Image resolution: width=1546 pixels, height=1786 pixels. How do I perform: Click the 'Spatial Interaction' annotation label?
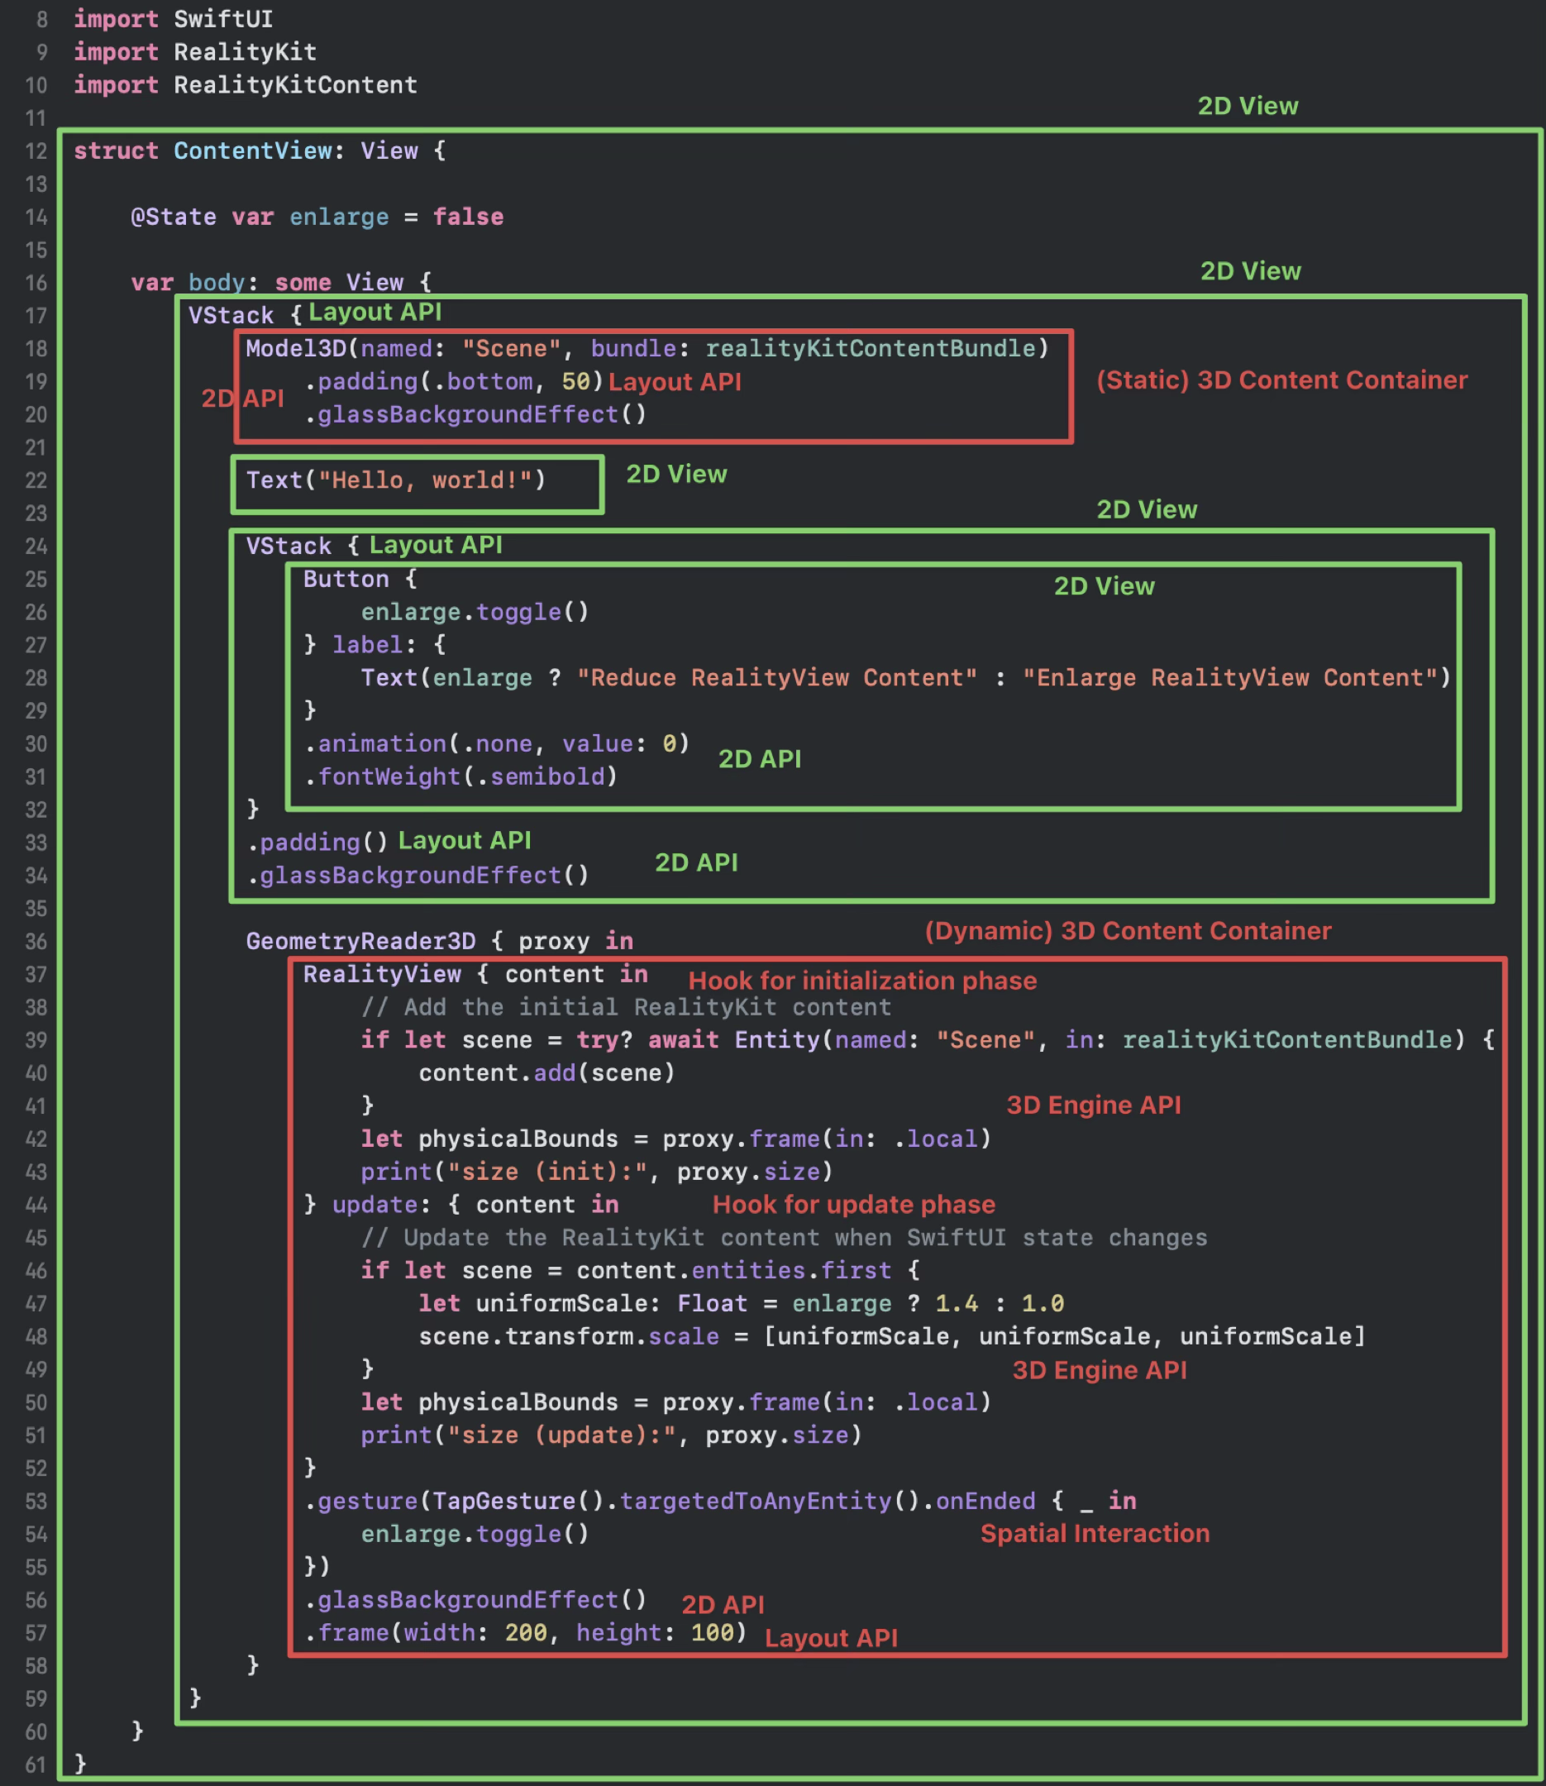pyautogui.click(x=1094, y=1533)
